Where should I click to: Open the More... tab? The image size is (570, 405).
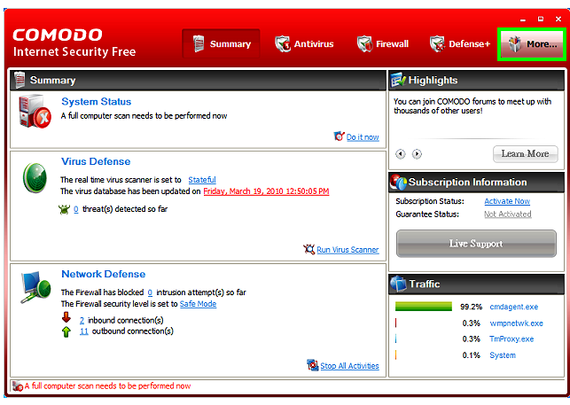pos(532,44)
